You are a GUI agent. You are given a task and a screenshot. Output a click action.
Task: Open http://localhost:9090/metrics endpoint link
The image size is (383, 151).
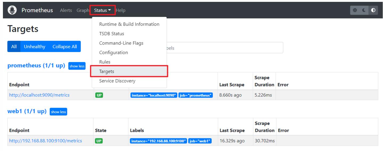click(39, 95)
